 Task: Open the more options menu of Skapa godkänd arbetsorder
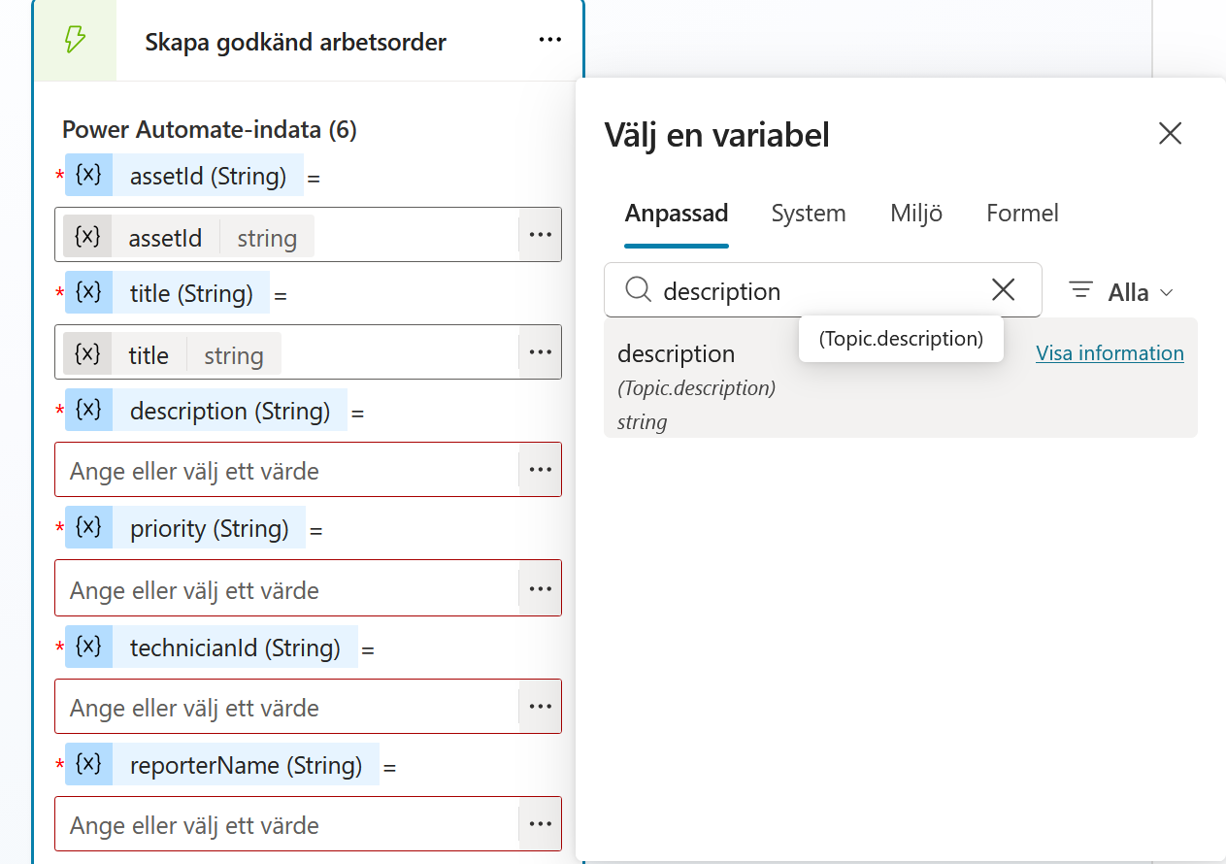point(549,40)
